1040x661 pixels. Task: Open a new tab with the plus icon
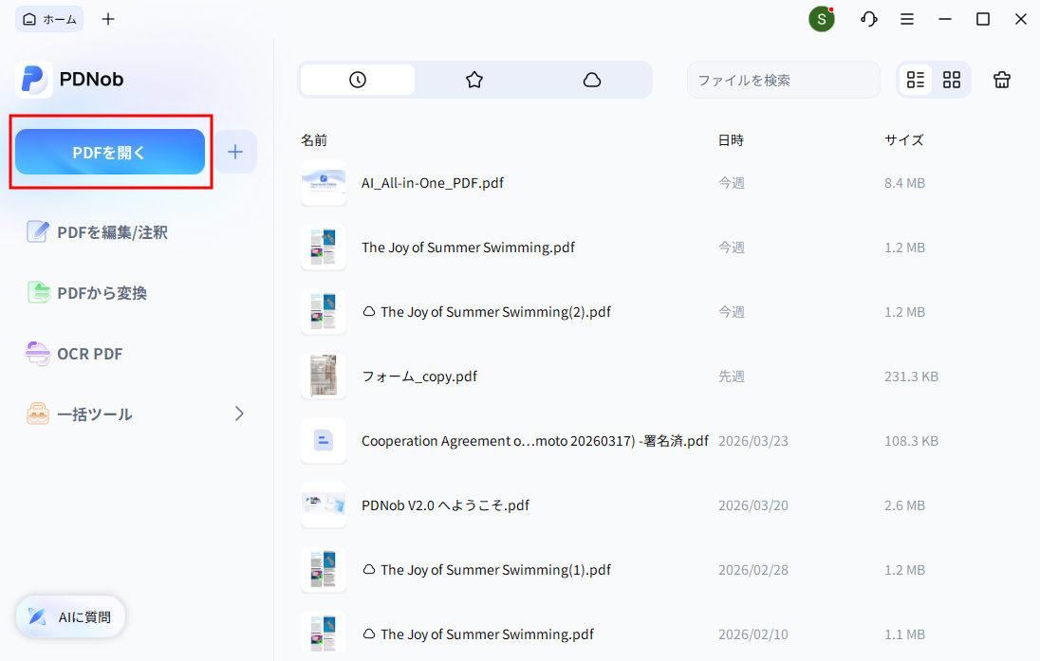pos(107,18)
